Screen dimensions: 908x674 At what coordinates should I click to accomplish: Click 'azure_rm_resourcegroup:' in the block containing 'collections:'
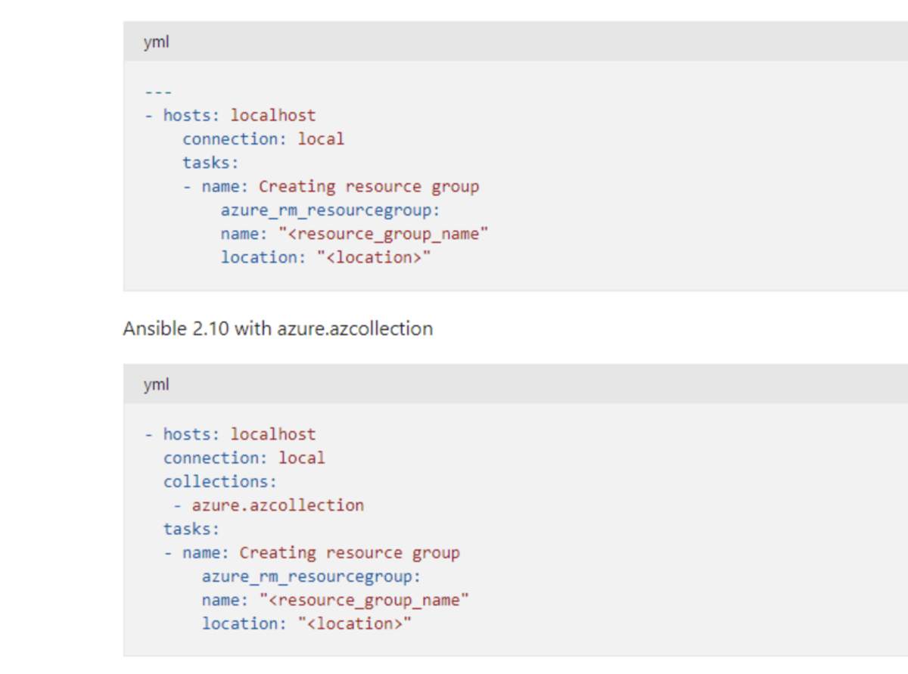click(x=311, y=577)
